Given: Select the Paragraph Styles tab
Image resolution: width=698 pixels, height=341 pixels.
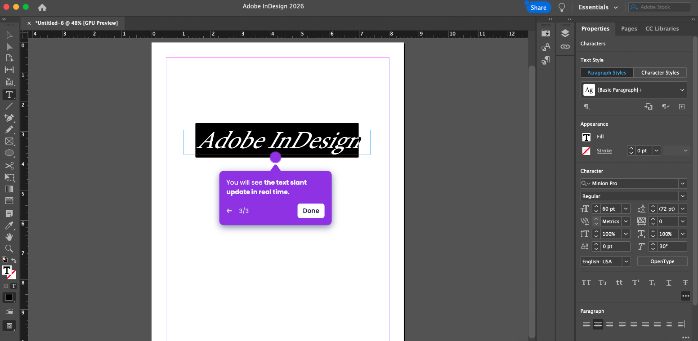Looking at the screenshot, I should pyautogui.click(x=607, y=73).
